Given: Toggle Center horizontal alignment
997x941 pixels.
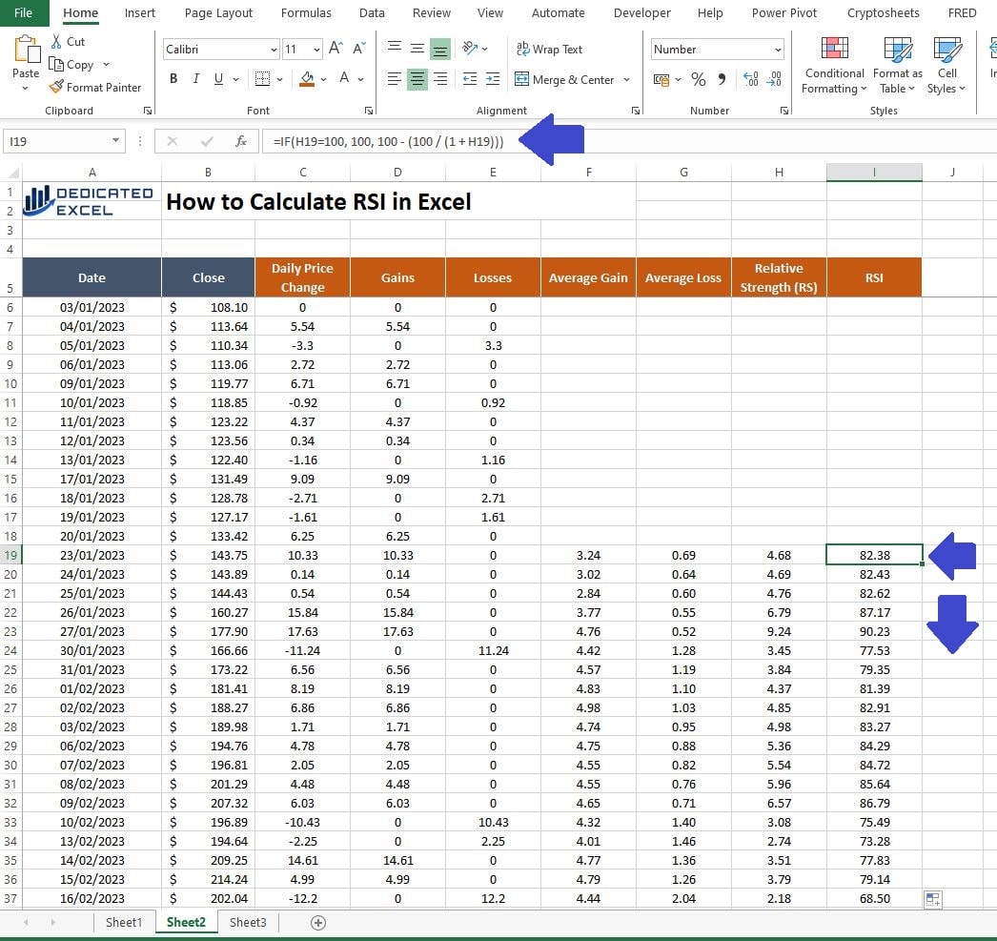Looking at the screenshot, I should [417, 79].
